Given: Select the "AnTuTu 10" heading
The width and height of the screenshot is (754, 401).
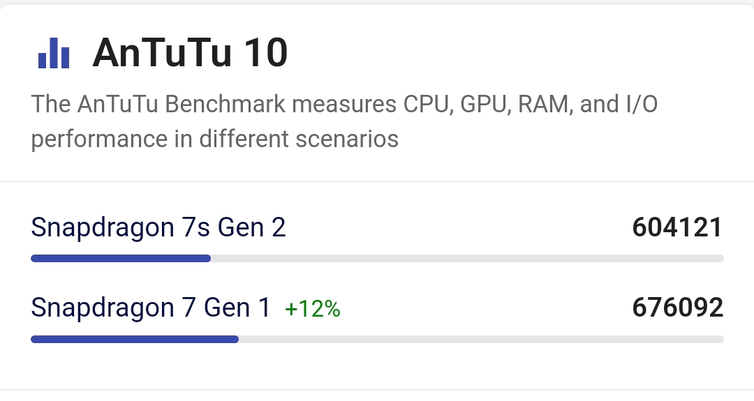Looking at the screenshot, I should tap(190, 52).
